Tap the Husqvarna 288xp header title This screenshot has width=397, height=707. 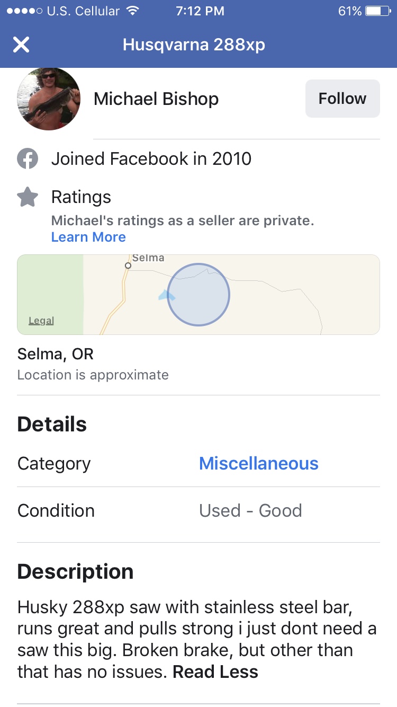point(194,45)
